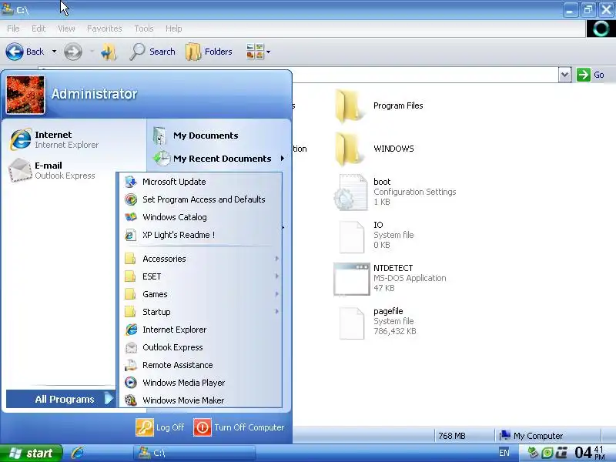This screenshot has width=616, height=462.
Task: Open the address bar dropdown
Action: [x=564, y=75]
